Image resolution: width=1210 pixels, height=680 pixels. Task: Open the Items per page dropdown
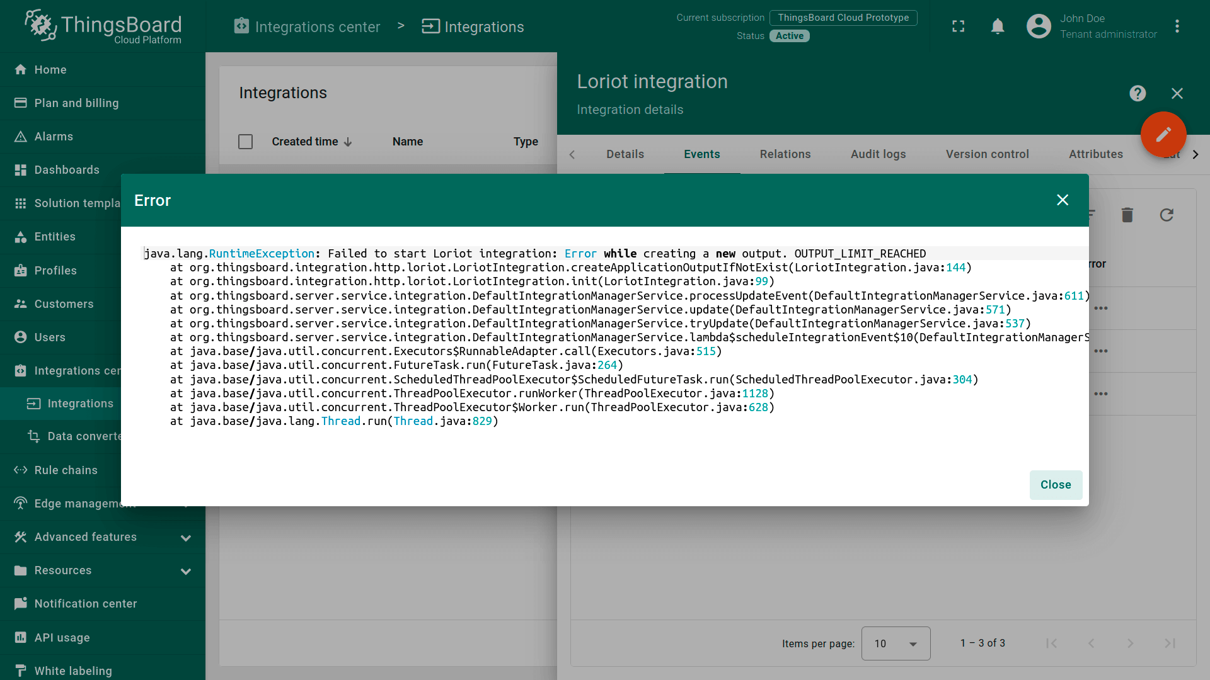[896, 643]
